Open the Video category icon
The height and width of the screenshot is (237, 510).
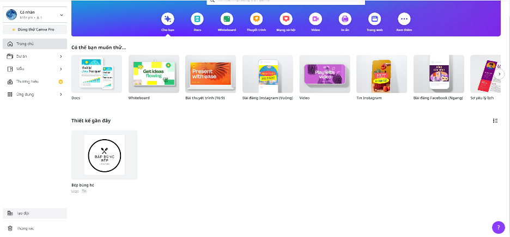click(315, 19)
